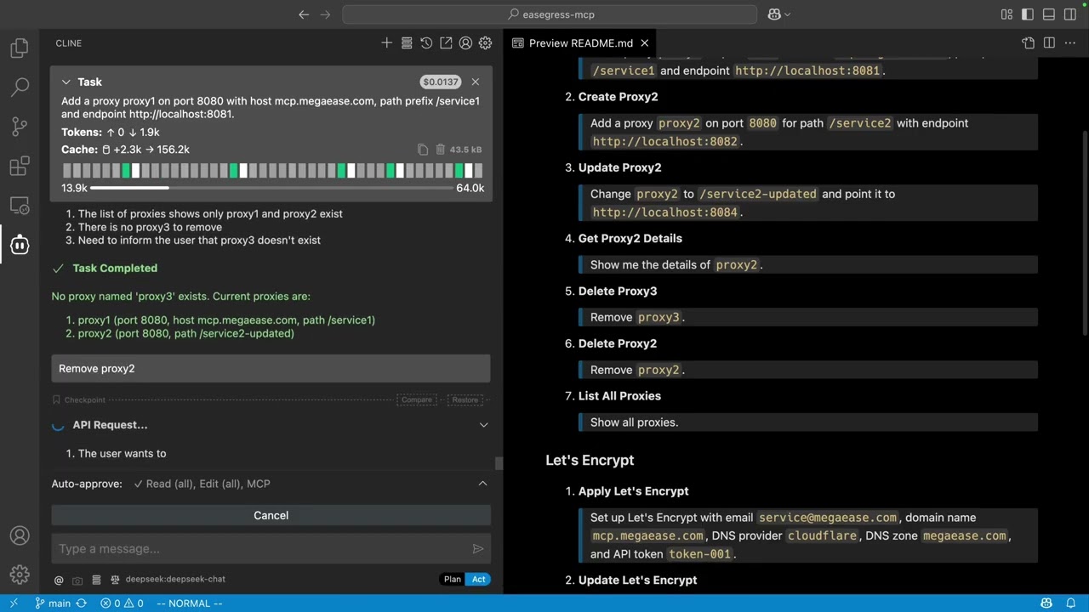Image resolution: width=1089 pixels, height=612 pixels.
Task: Close the Preview README.md tab
Action: [645, 43]
